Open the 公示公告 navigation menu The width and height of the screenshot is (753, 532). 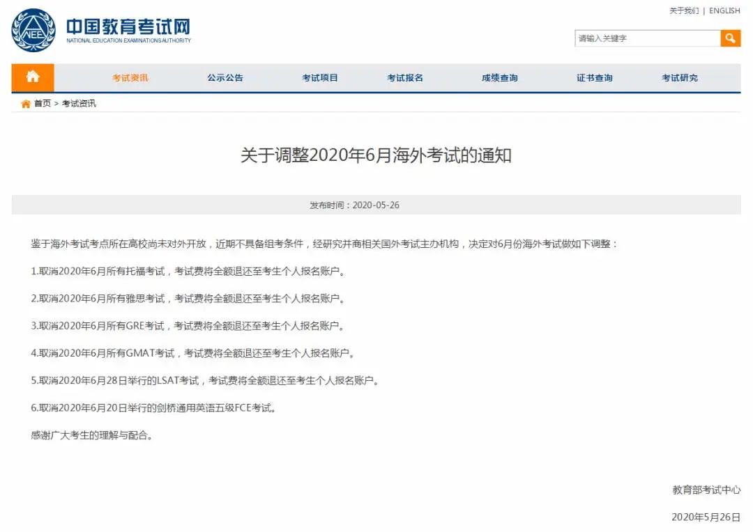point(225,77)
